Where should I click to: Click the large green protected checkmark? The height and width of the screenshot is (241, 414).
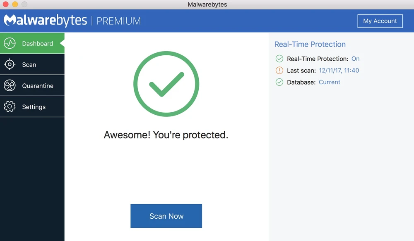click(166, 84)
